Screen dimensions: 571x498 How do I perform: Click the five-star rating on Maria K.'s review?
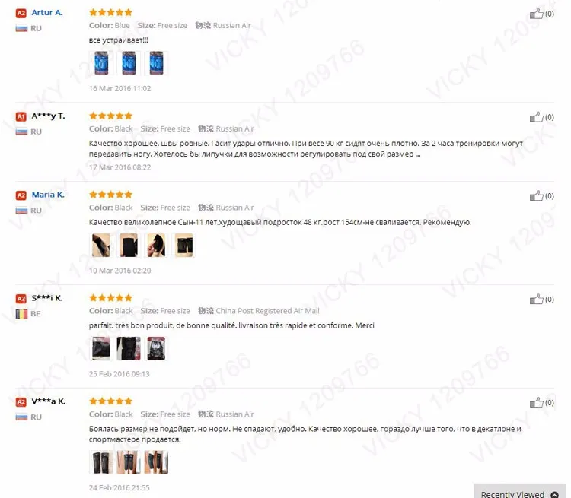110,195
